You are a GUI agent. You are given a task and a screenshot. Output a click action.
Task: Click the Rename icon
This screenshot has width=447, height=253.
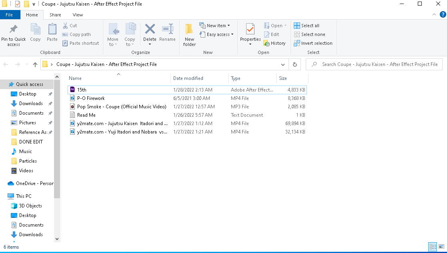point(168,29)
